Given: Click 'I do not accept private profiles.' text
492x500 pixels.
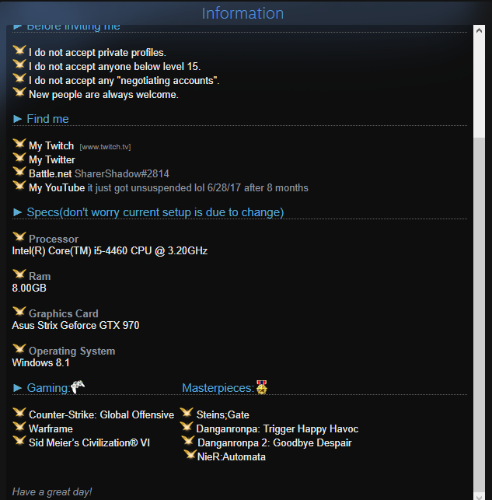Looking at the screenshot, I should pyautogui.click(x=97, y=53).
